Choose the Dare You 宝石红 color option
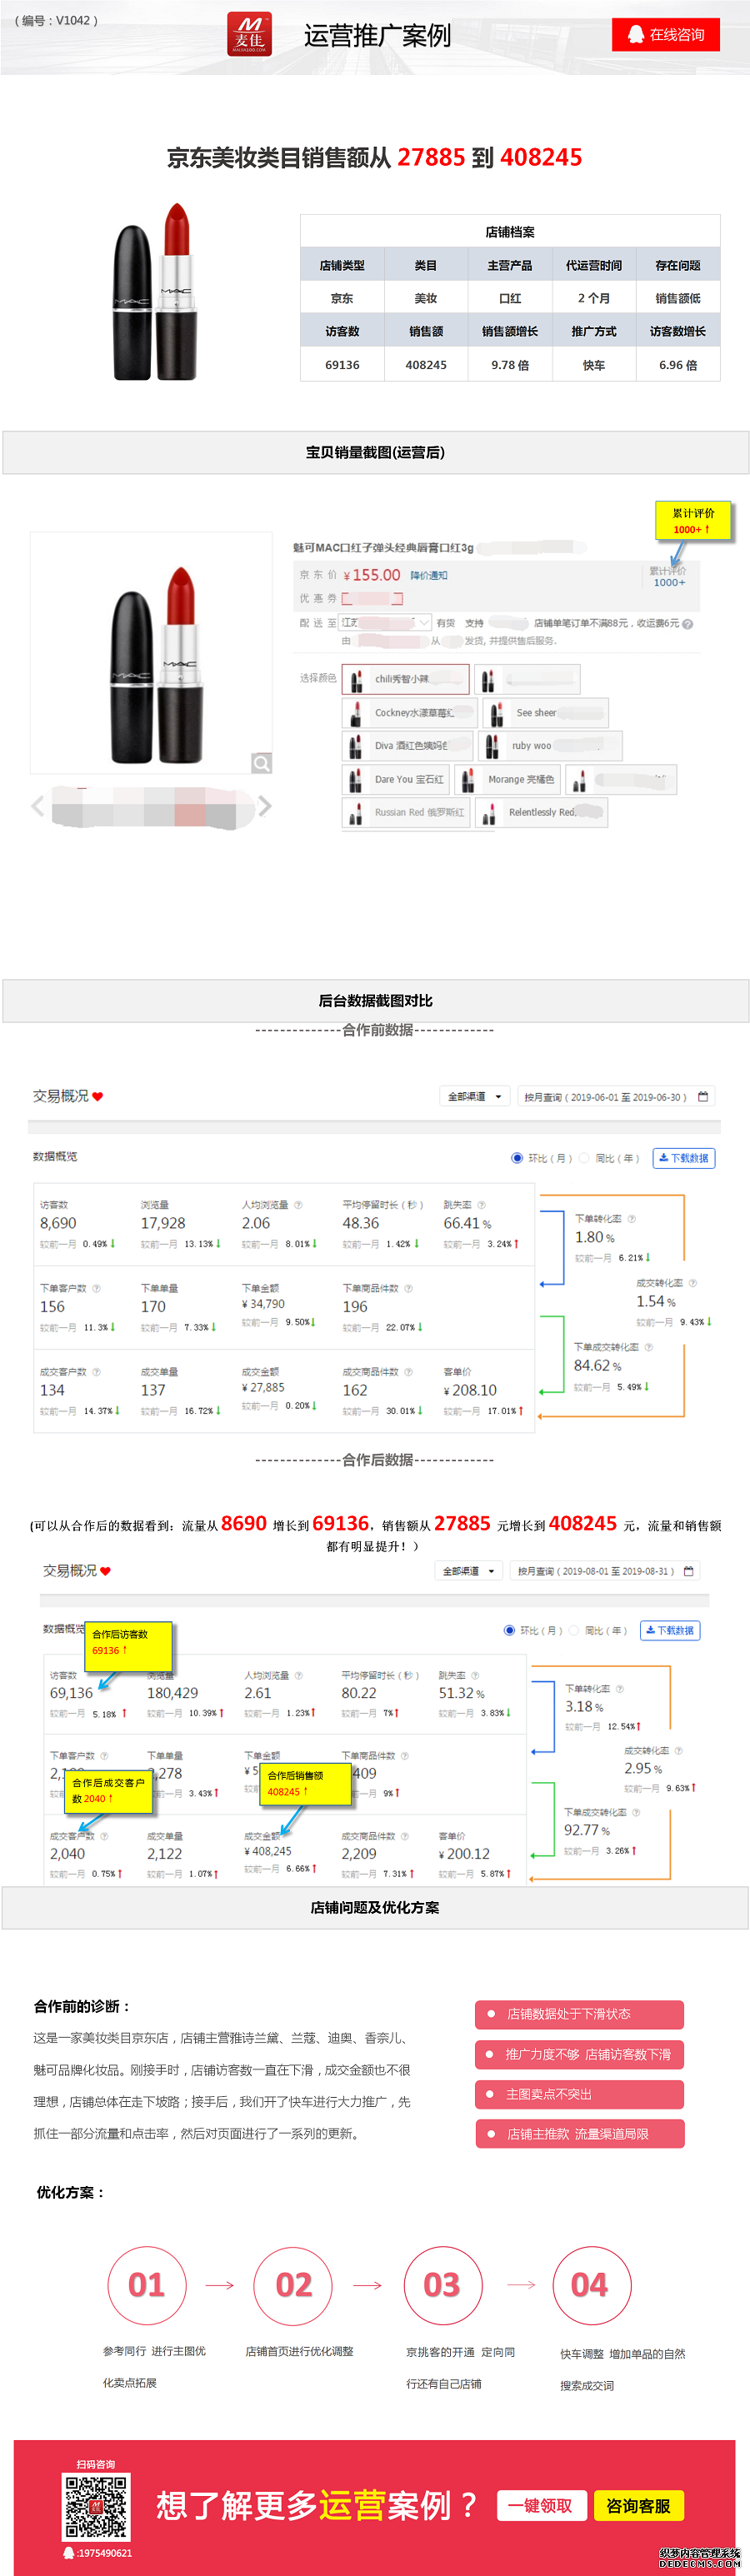The height and width of the screenshot is (2576, 750). coord(396,780)
